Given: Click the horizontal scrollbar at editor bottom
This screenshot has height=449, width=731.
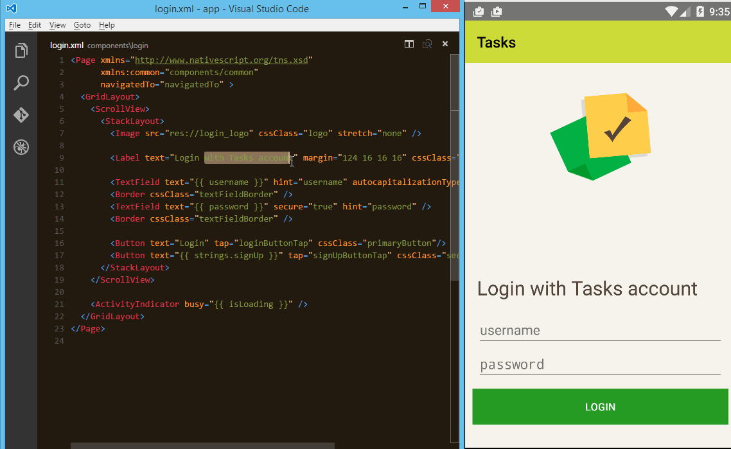Looking at the screenshot, I should click(x=202, y=446).
